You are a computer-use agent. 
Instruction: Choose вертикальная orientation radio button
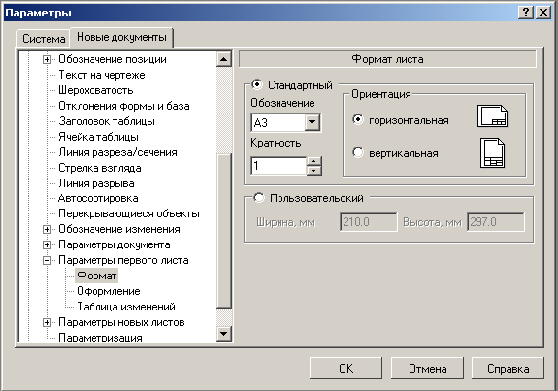[358, 152]
